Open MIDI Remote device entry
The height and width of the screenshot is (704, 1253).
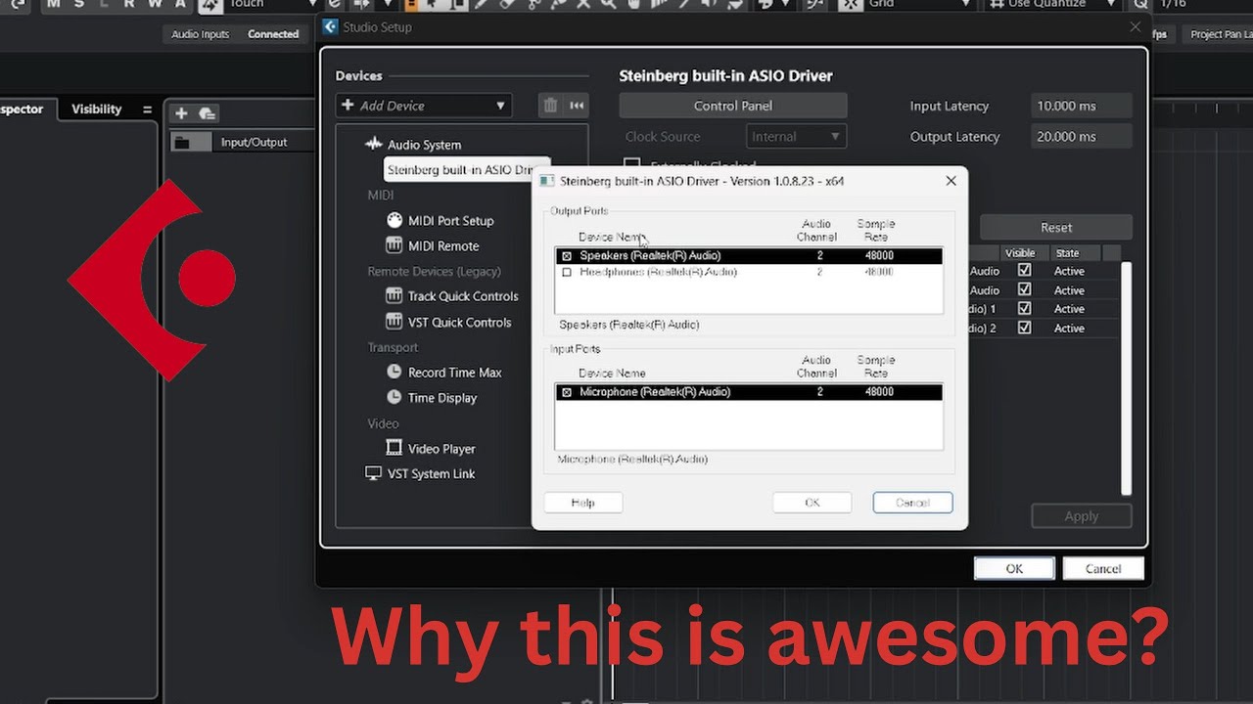coord(443,246)
